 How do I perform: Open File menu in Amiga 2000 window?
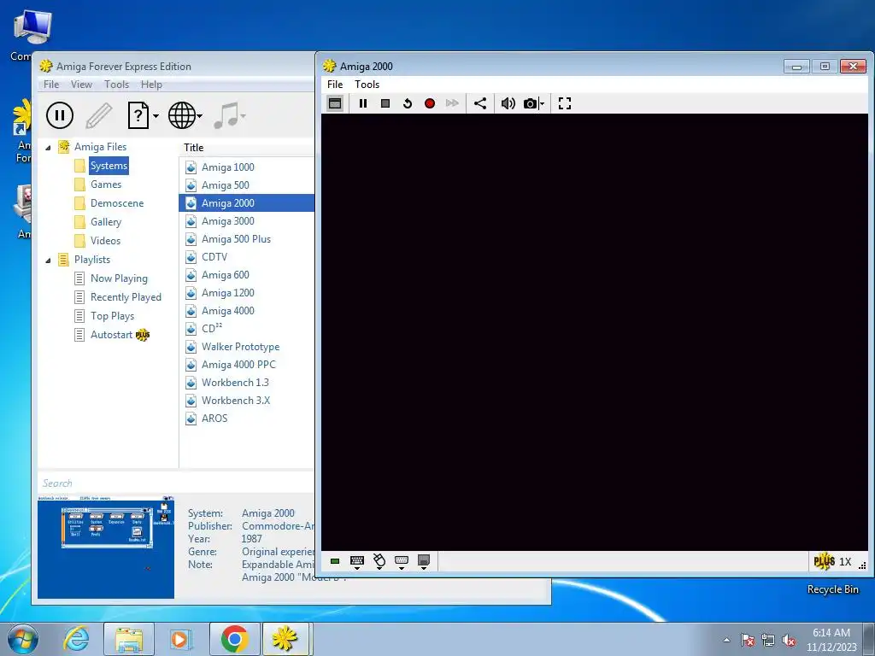335,85
